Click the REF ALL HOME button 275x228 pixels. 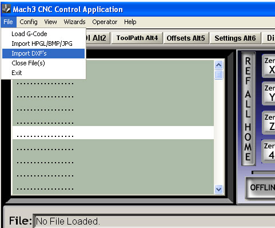coord(248,109)
